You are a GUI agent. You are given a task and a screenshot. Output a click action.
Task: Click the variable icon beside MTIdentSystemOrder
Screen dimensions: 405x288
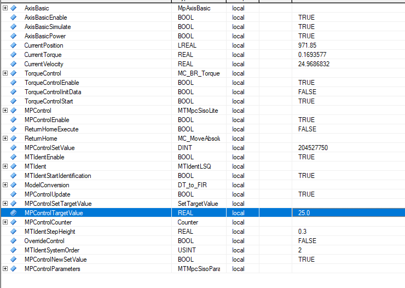point(14,250)
